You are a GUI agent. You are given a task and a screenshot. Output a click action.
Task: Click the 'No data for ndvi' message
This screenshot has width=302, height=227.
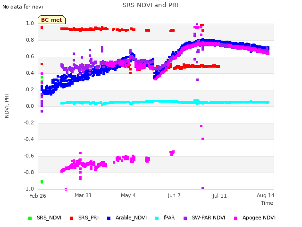23,7
